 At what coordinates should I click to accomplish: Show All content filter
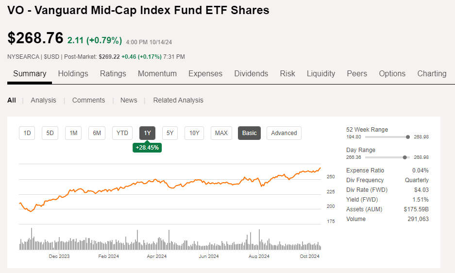pyautogui.click(x=12, y=100)
